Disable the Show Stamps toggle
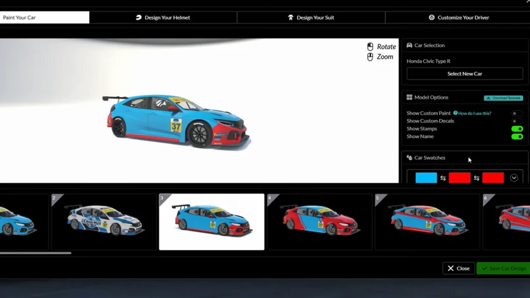Image resolution: width=530 pixels, height=298 pixels. click(517, 129)
